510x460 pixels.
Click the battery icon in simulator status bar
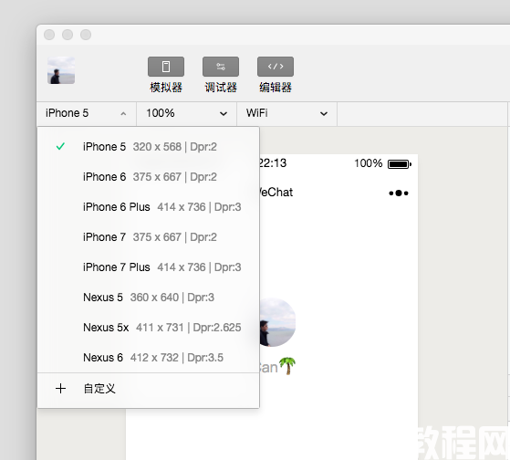pos(400,164)
